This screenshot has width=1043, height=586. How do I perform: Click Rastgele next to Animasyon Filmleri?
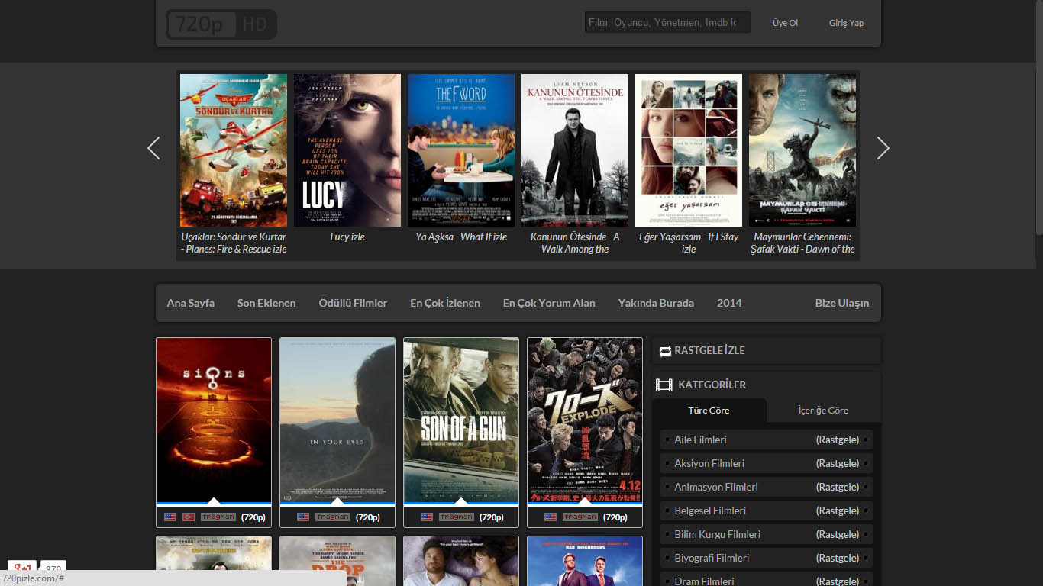(838, 487)
